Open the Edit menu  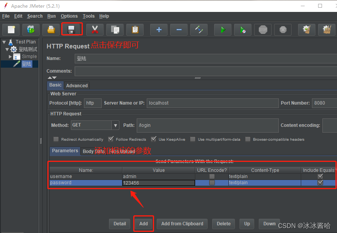18,16
